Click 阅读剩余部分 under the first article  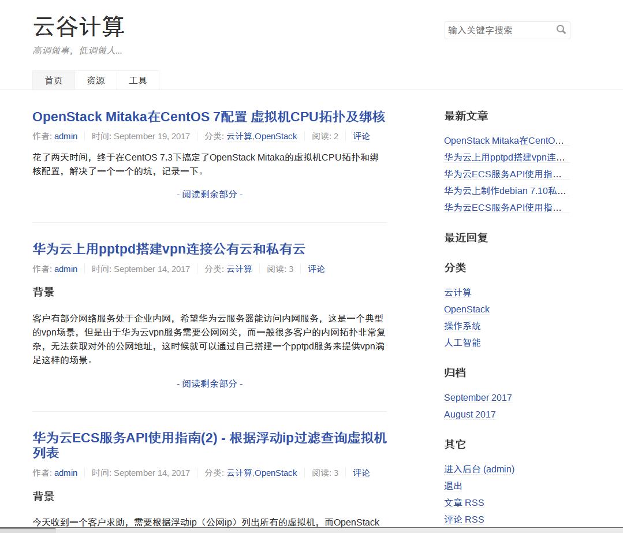pyautogui.click(x=210, y=195)
